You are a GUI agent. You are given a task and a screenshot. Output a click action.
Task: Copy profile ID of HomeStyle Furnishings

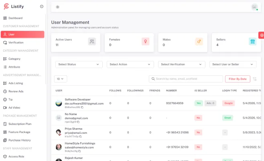tap(79, 151)
